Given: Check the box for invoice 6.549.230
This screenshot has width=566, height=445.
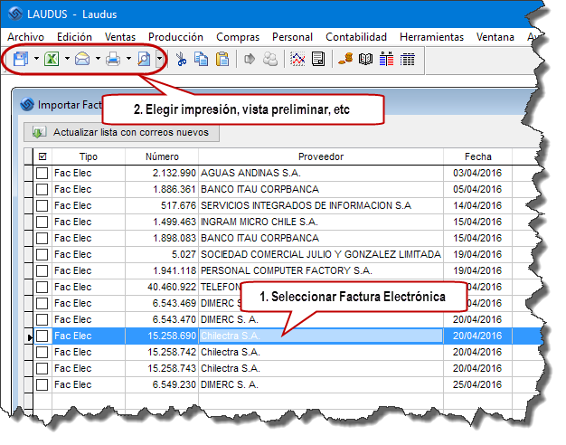Looking at the screenshot, I should [42, 384].
